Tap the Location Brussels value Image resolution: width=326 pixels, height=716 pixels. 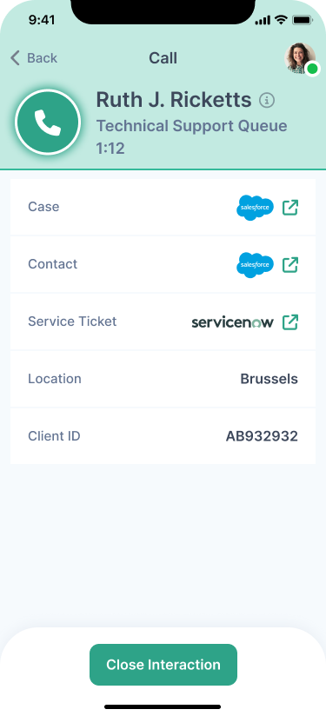[x=269, y=379]
